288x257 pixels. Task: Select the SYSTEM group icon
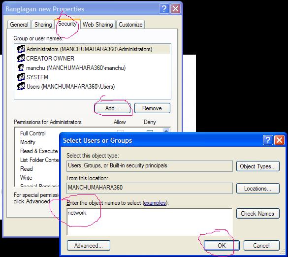tap(21, 77)
